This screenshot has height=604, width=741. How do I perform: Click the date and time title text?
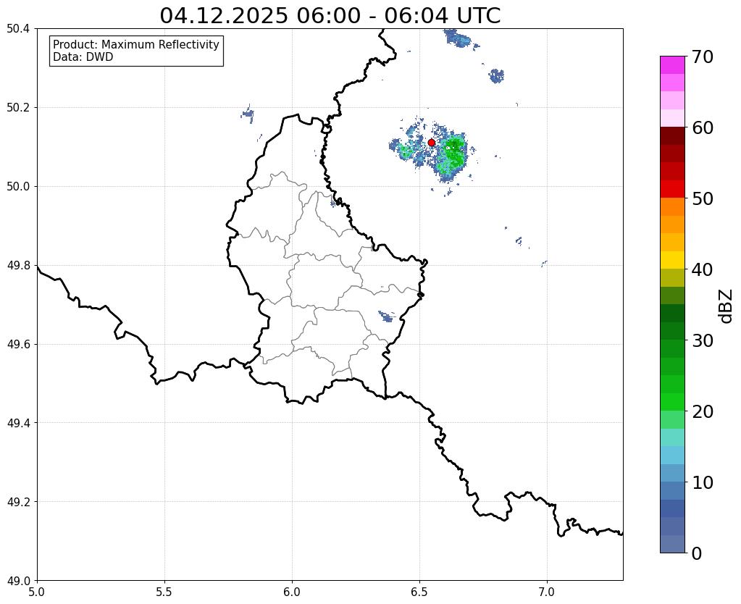coord(330,16)
